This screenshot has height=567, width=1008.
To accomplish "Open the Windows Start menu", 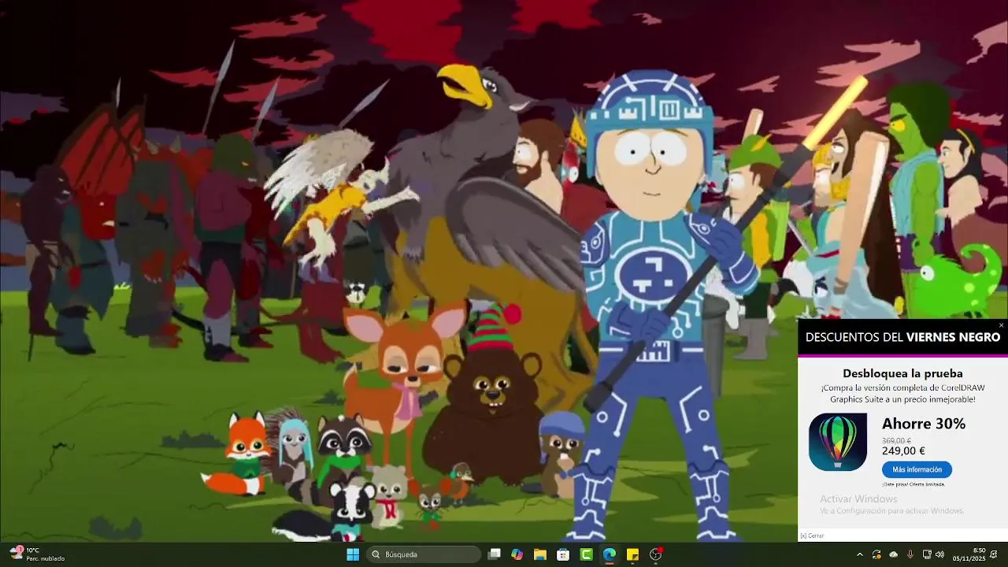I will (353, 554).
